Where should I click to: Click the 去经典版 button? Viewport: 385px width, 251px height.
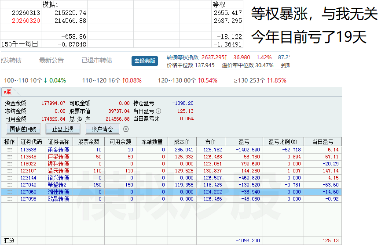tap(144, 61)
